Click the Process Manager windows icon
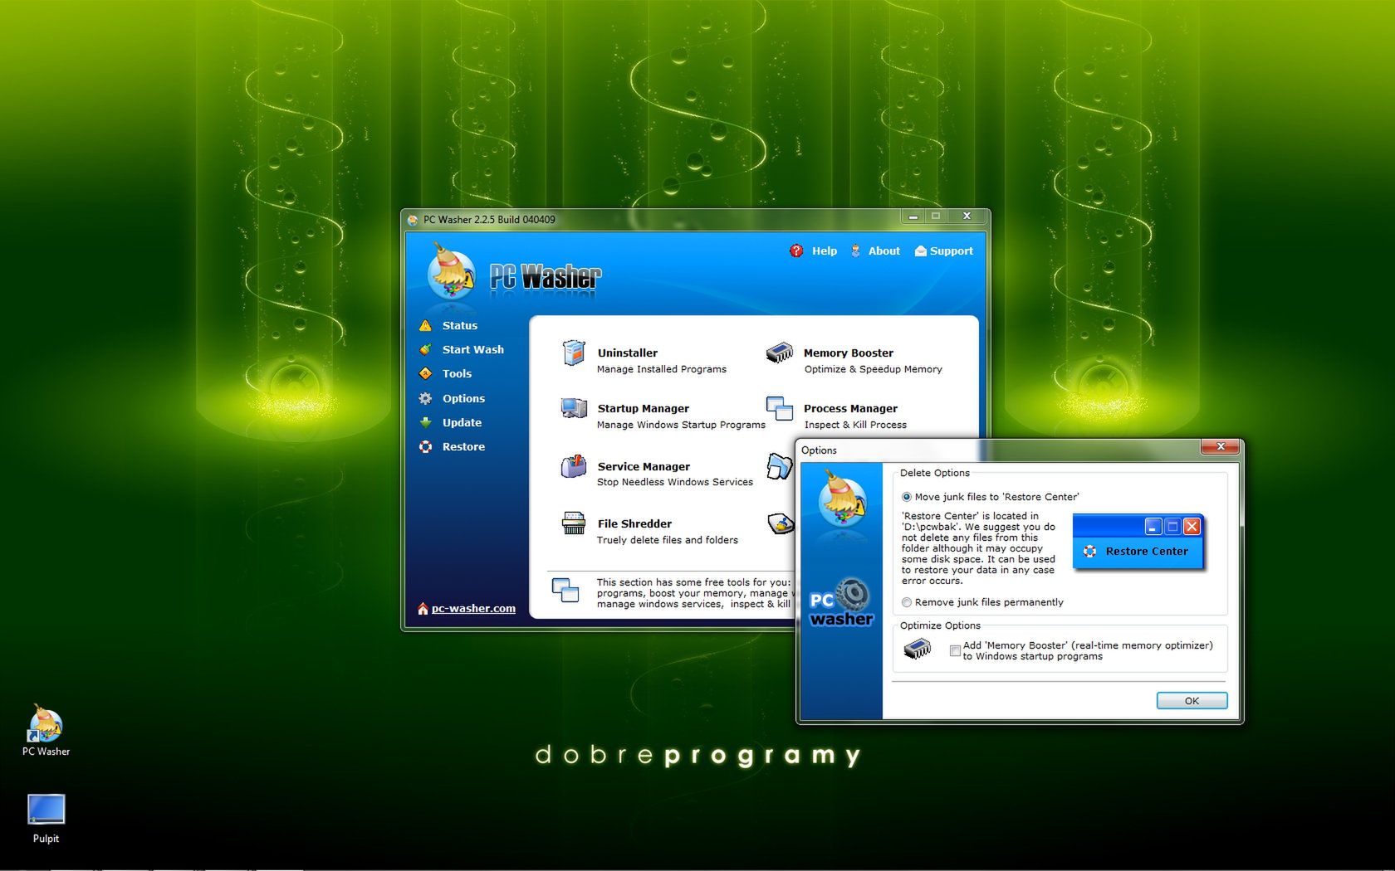Image resolution: width=1395 pixels, height=871 pixels. (x=779, y=408)
